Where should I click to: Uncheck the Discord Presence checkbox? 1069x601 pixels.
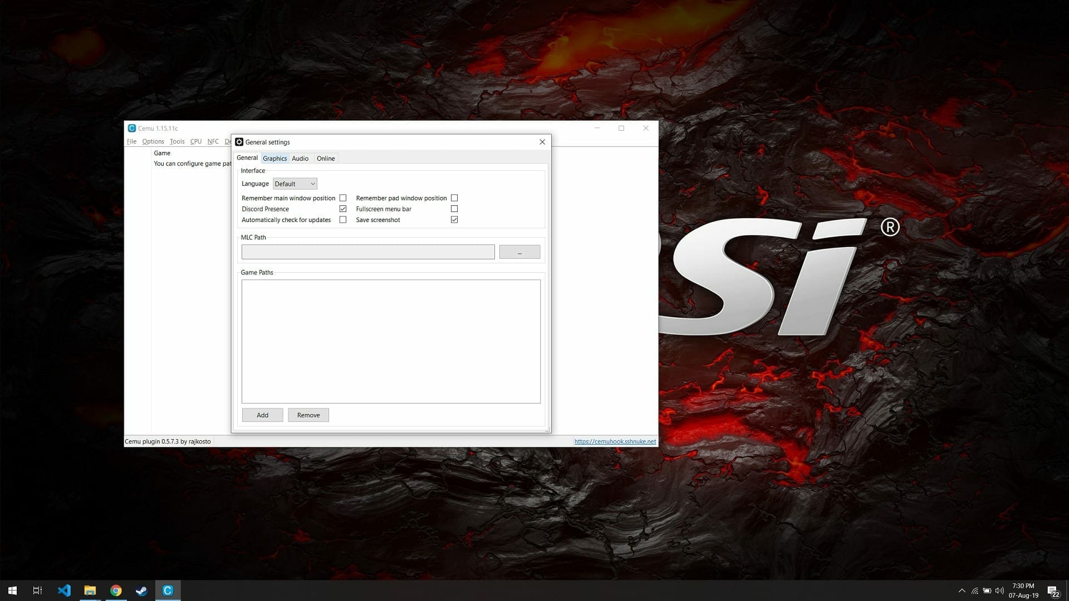(x=343, y=209)
